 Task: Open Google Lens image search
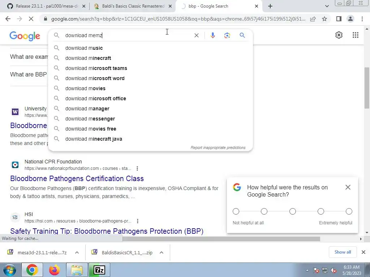point(227,35)
